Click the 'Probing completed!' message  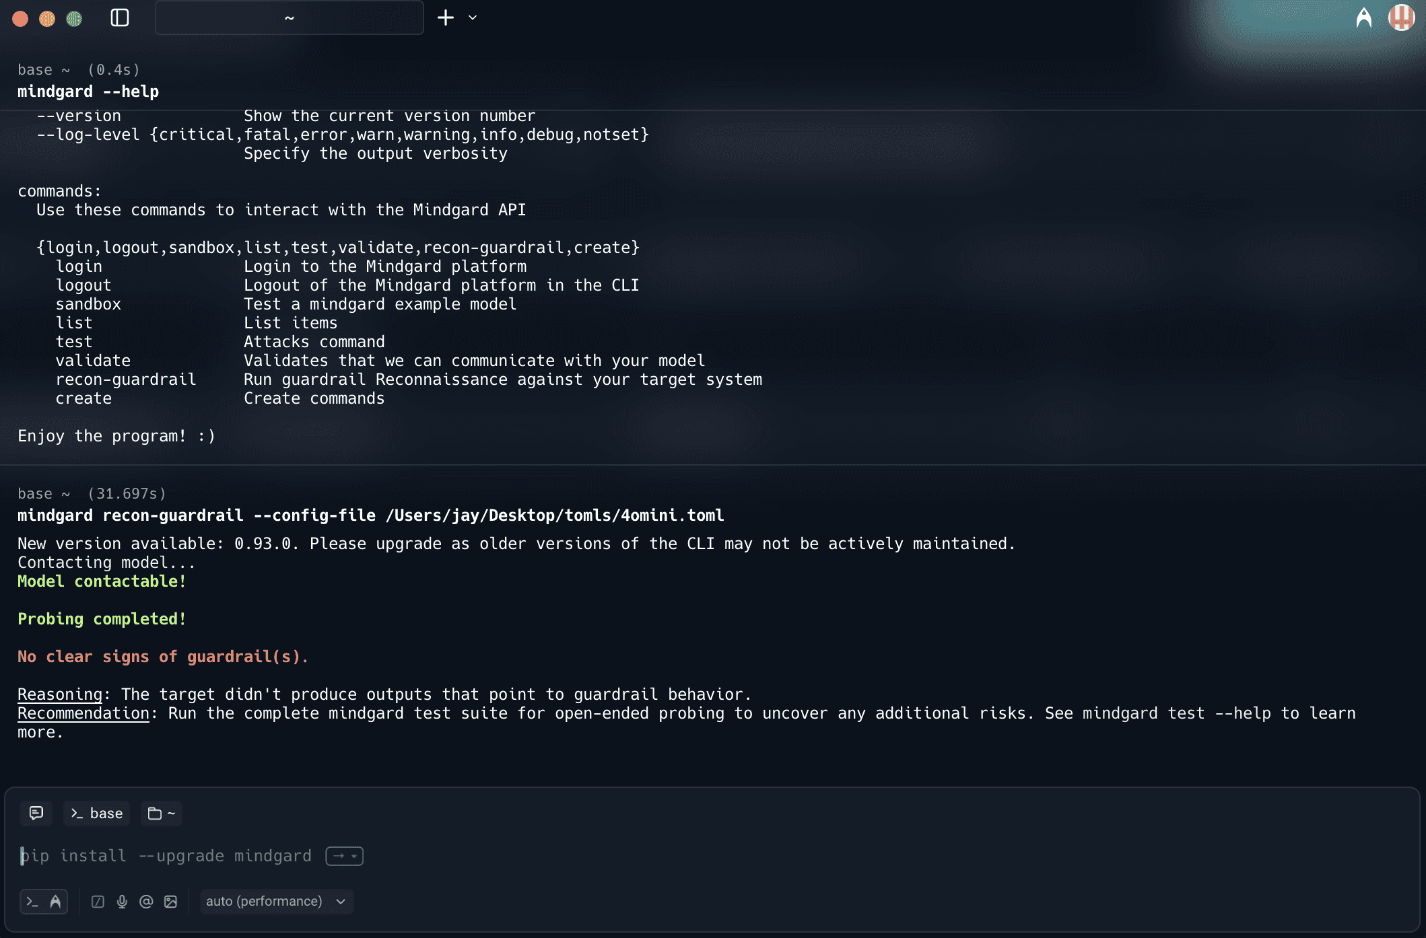(x=102, y=619)
